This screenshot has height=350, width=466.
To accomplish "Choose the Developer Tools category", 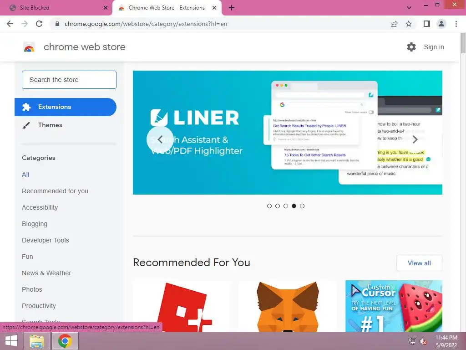I will pyautogui.click(x=46, y=240).
